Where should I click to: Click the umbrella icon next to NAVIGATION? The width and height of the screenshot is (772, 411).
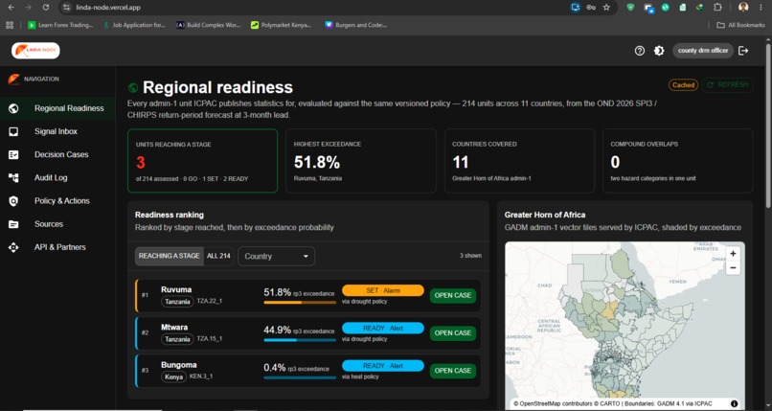click(x=13, y=79)
